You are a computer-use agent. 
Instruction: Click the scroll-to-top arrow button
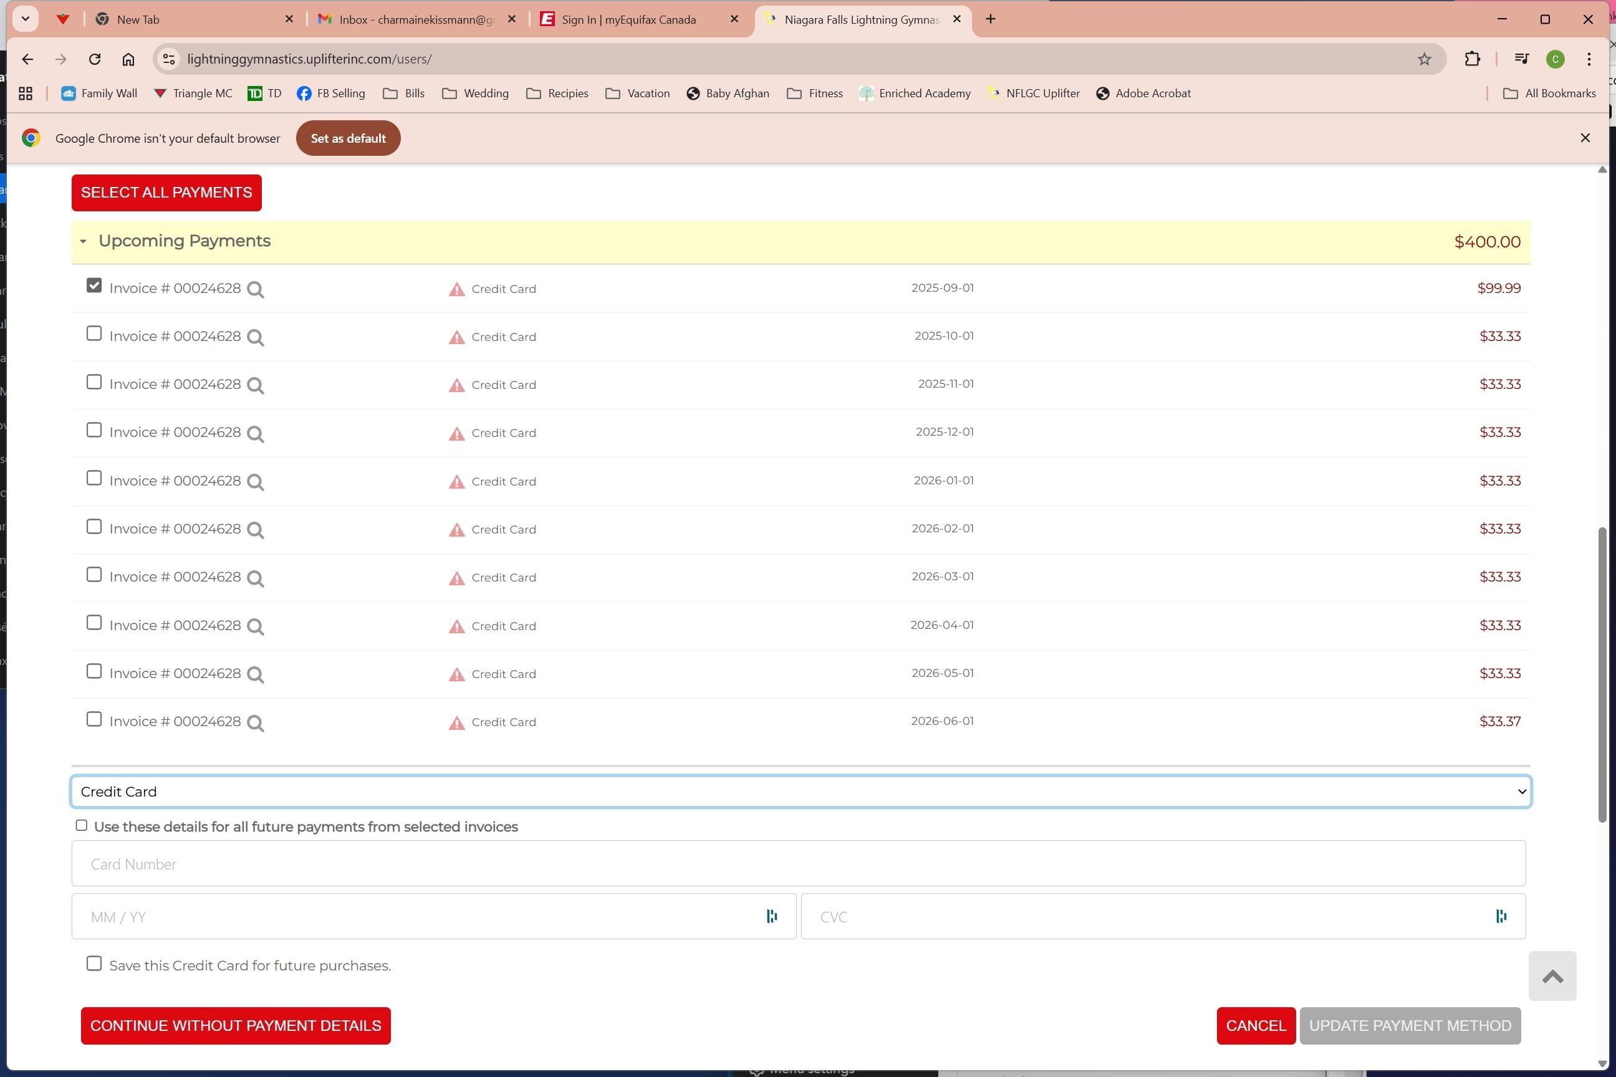(1551, 976)
